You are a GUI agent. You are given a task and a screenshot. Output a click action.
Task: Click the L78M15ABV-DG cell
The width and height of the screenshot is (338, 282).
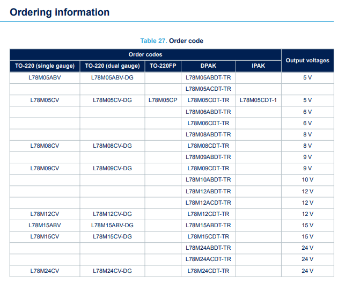pos(112,225)
